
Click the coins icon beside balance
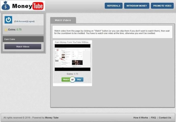click(6, 29)
